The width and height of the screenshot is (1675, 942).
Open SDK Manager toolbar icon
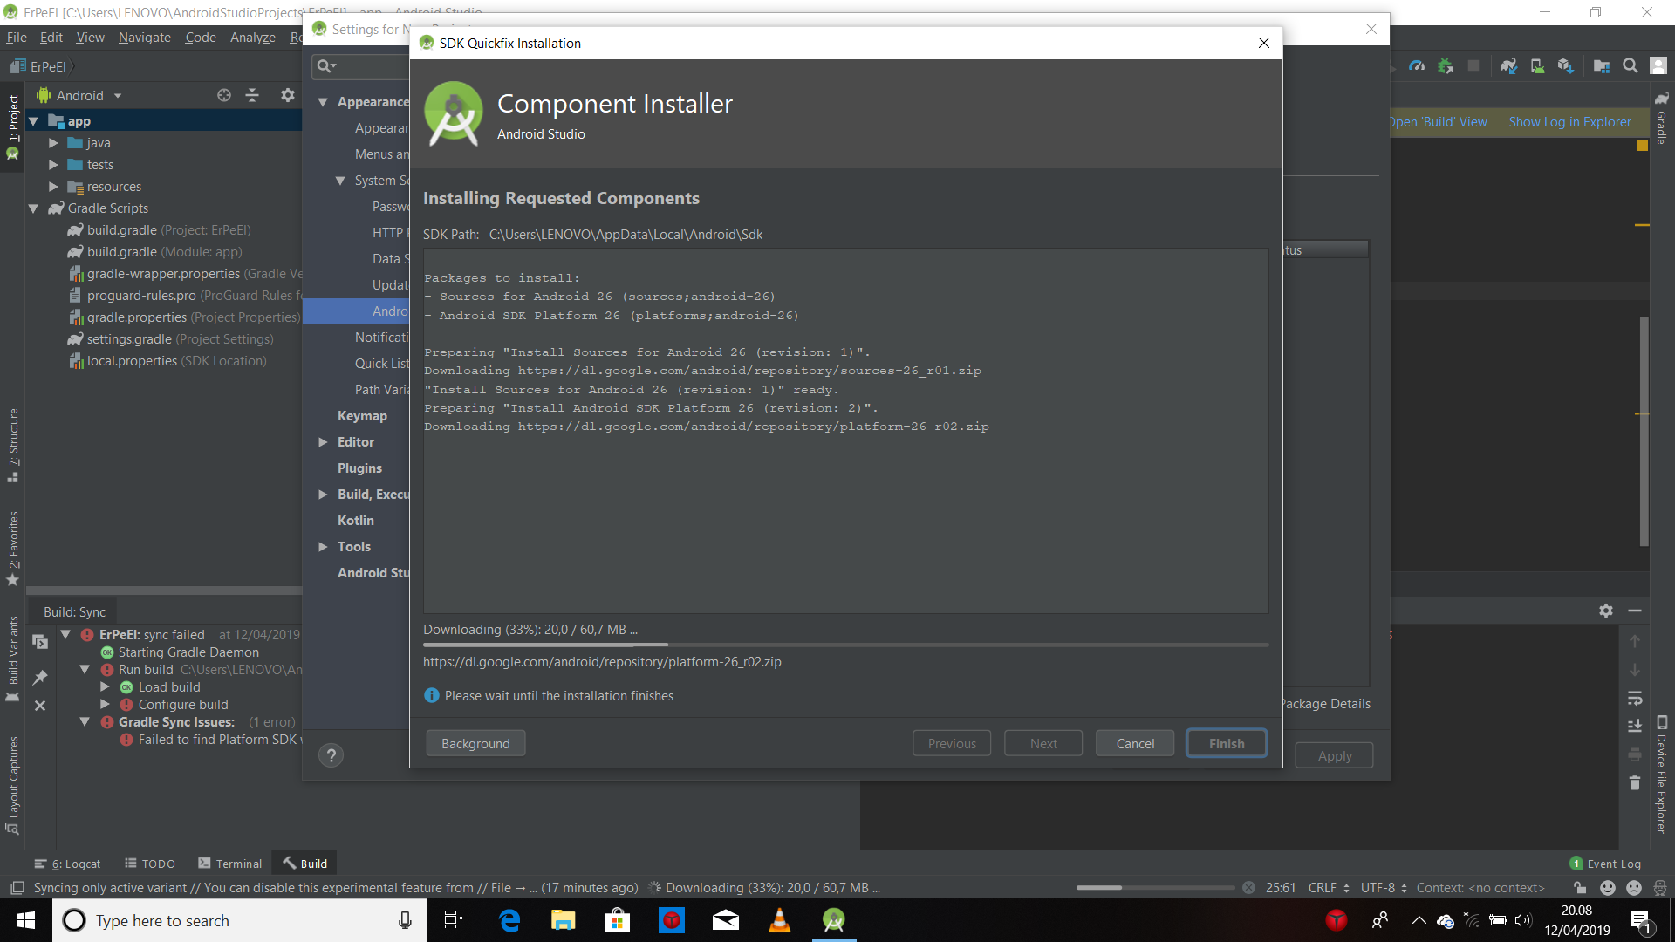1566,66
